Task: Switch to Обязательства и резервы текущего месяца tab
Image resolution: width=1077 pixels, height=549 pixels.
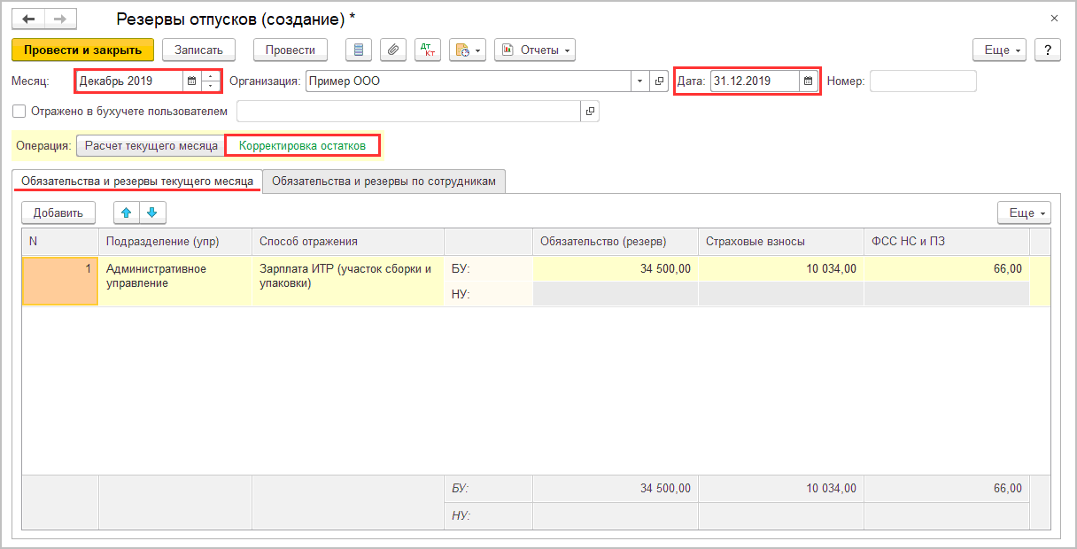Action: click(138, 181)
